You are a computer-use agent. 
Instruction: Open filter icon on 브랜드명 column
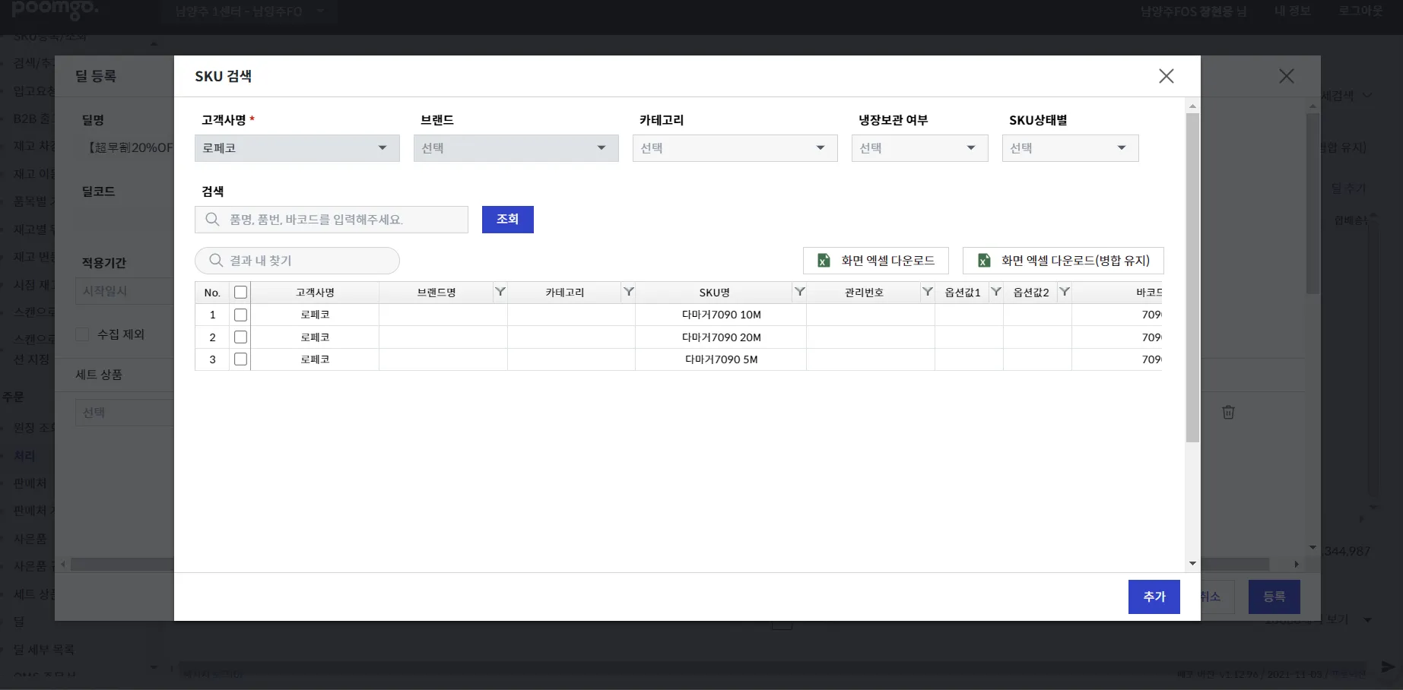[x=500, y=292]
